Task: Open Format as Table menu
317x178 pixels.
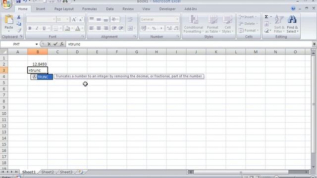Action: click(x=212, y=24)
